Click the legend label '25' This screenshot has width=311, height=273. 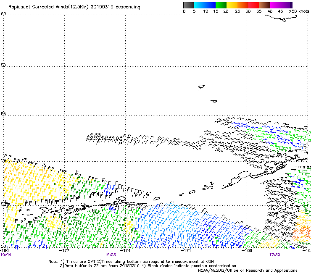(x=237, y=11)
